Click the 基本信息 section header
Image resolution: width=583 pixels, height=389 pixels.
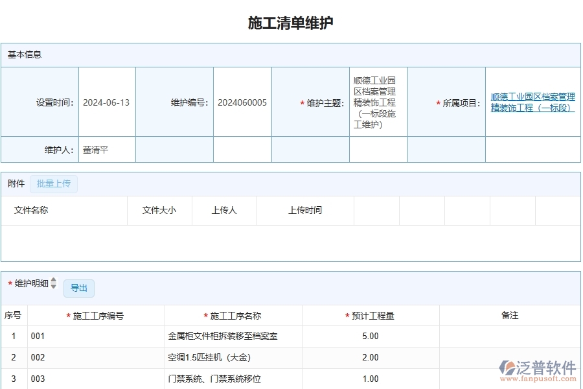click(x=25, y=54)
